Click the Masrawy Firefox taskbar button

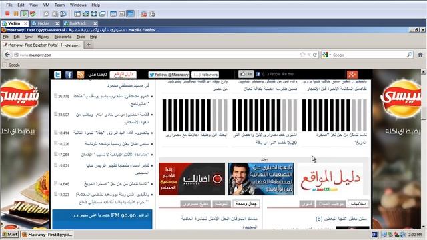(47, 234)
